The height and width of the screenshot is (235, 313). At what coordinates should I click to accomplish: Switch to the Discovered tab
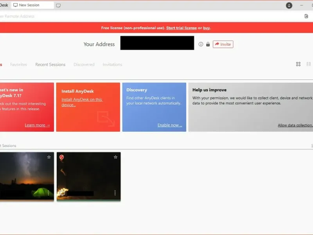[x=84, y=65]
